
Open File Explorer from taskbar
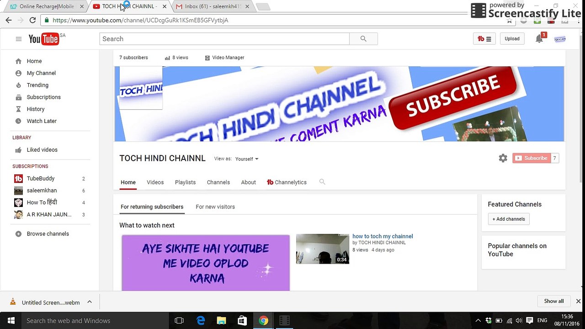tap(221, 321)
